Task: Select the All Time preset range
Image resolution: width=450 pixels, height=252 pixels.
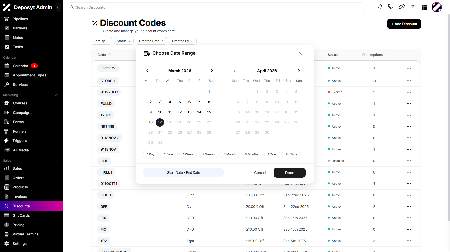Action: pos(292,154)
